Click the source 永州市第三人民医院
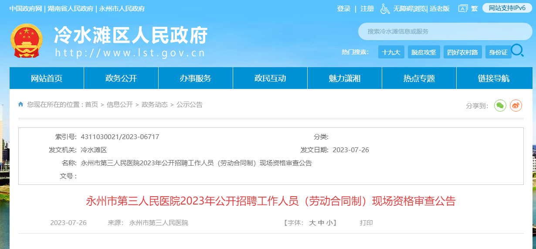The image size is (536, 249). coord(159,223)
